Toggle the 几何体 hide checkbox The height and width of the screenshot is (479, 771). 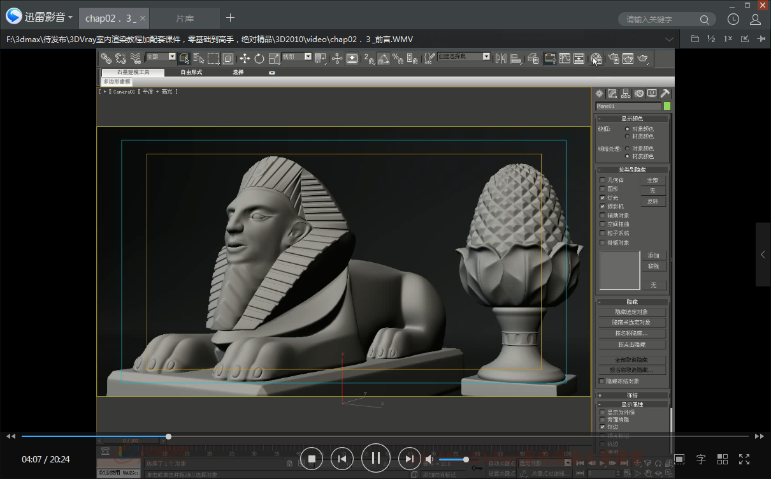602,180
